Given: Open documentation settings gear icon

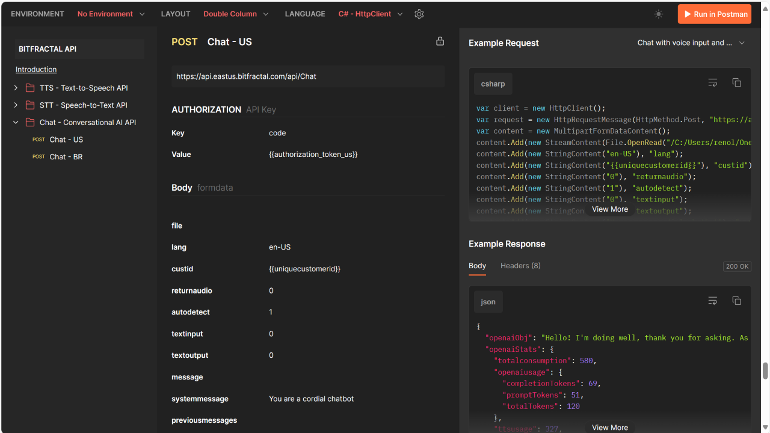Looking at the screenshot, I should [x=419, y=14].
